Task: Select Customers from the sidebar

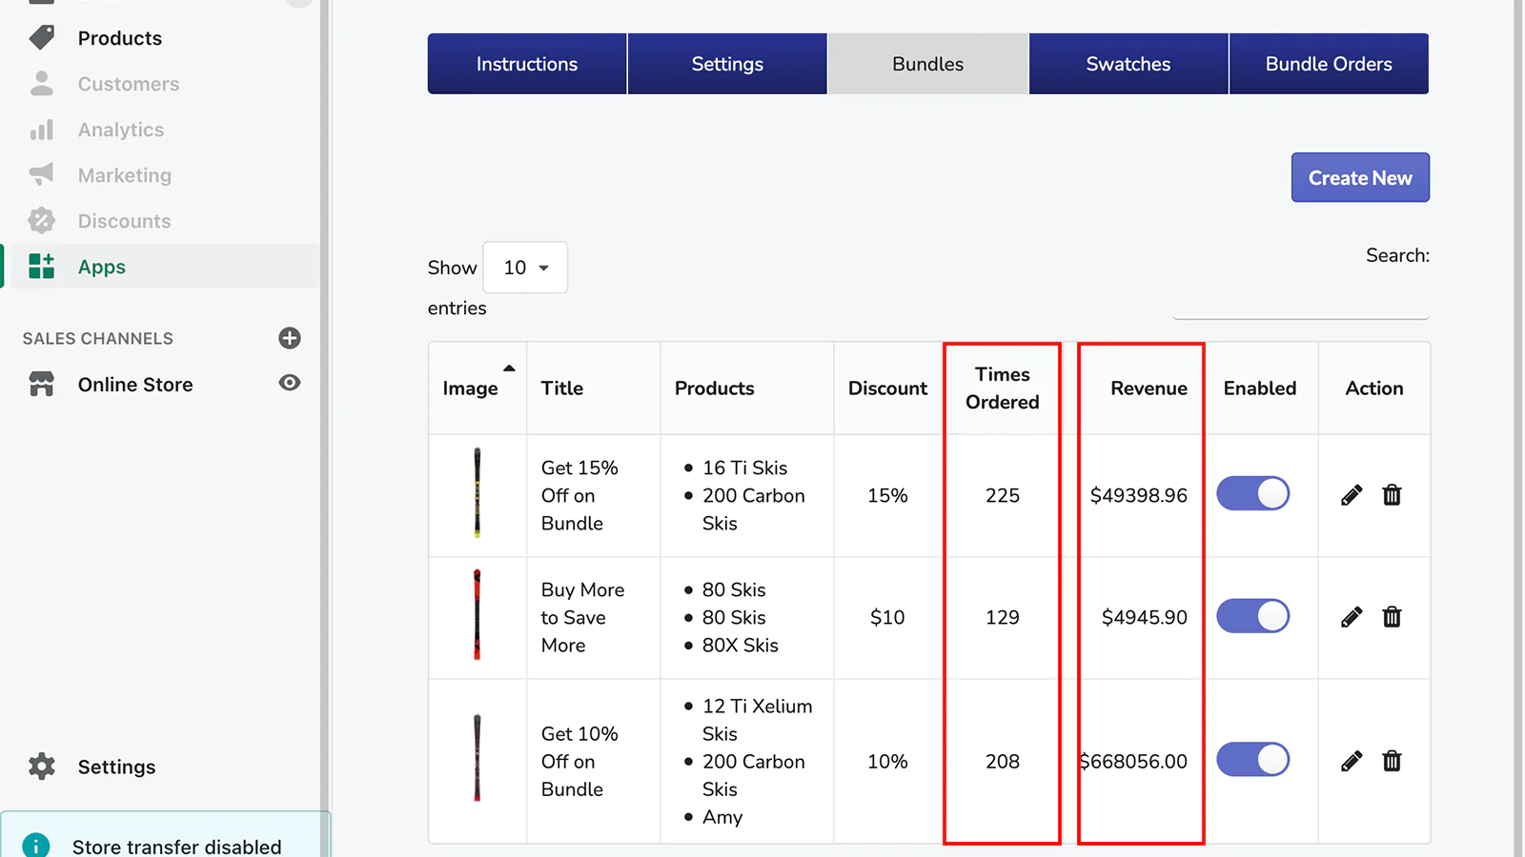Action: [x=128, y=84]
